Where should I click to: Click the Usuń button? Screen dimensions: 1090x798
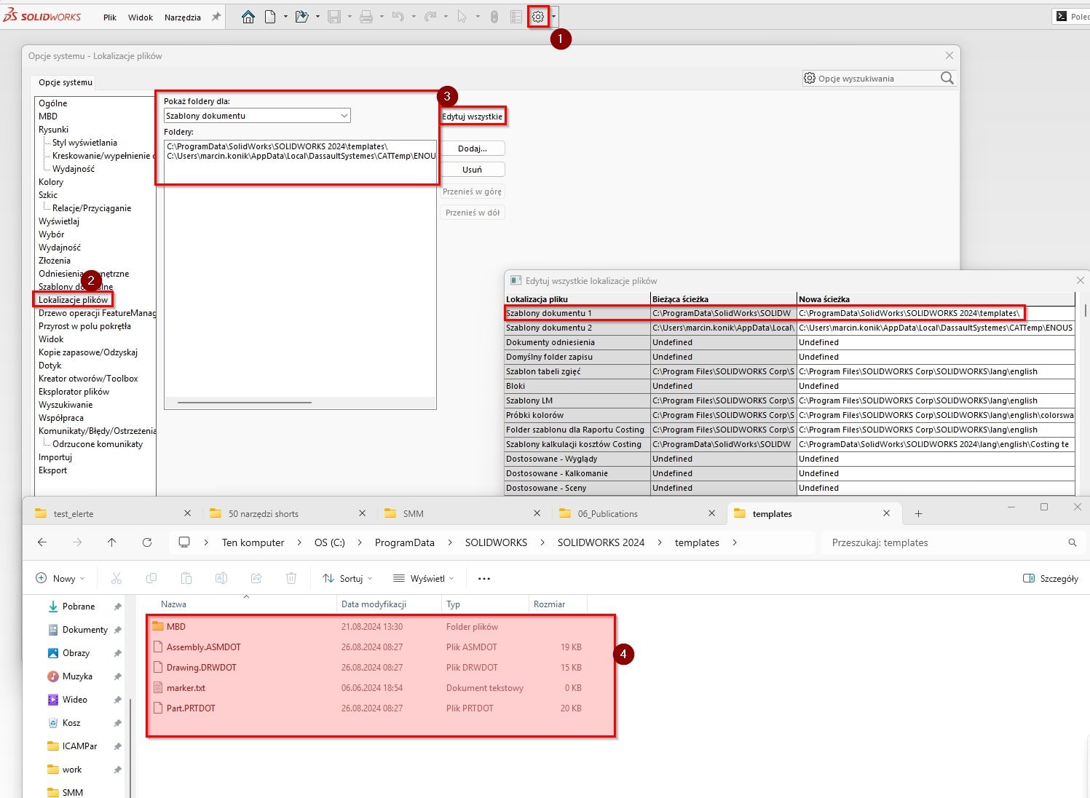click(473, 170)
